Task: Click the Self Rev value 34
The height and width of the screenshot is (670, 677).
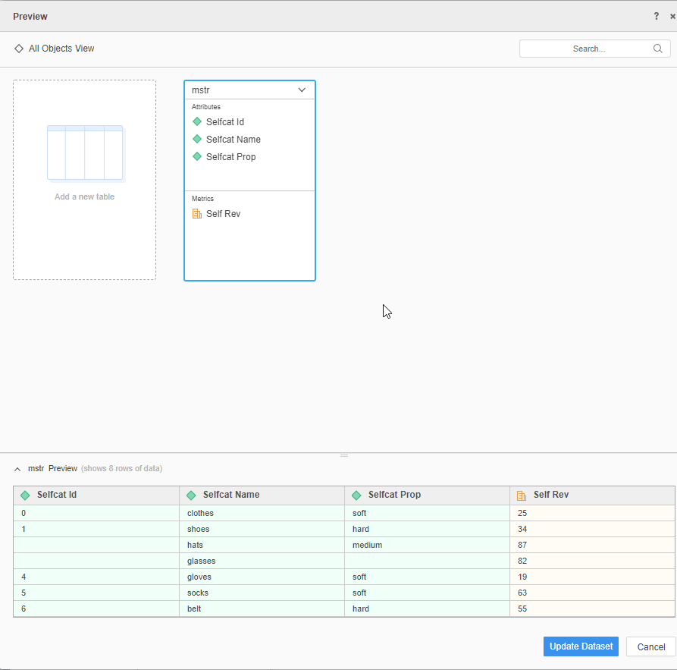Action: pos(592,529)
